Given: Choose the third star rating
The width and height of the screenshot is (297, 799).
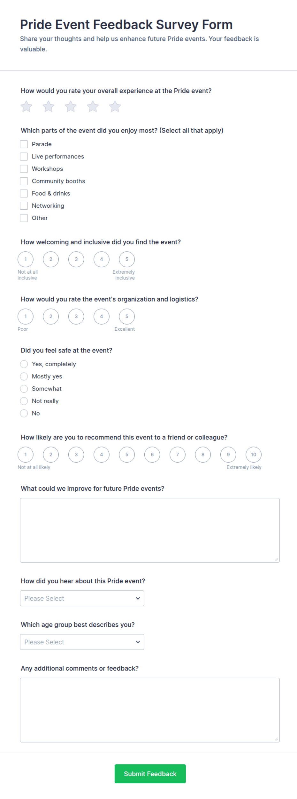Looking at the screenshot, I should (x=71, y=106).
